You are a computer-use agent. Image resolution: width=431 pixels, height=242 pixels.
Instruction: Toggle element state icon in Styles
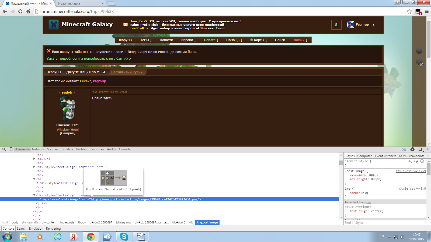tap(416, 161)
